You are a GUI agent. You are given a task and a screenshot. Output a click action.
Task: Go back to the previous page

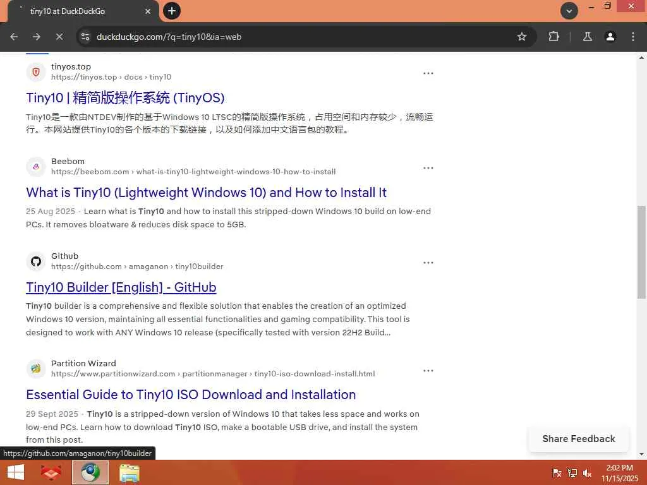point(14,37)
